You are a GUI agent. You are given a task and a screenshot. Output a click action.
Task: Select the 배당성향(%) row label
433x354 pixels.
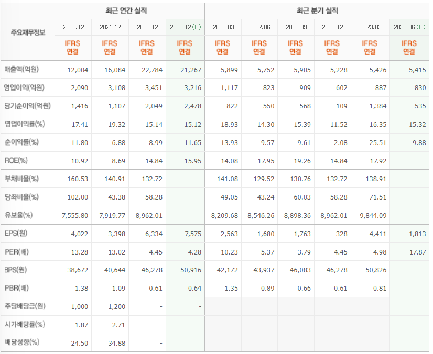(x=22, y=342)
